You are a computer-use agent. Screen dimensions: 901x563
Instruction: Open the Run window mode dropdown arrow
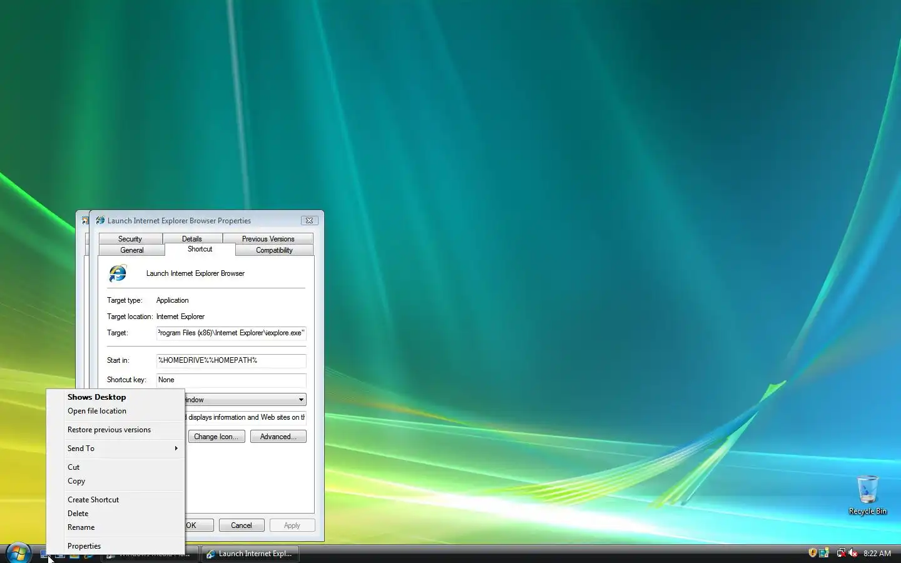pos(301,400)
